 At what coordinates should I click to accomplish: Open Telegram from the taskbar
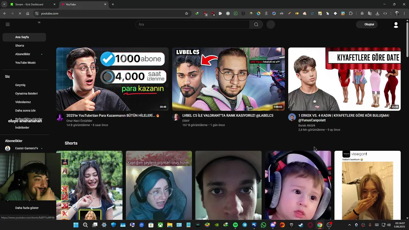click(x=244, y=225)
